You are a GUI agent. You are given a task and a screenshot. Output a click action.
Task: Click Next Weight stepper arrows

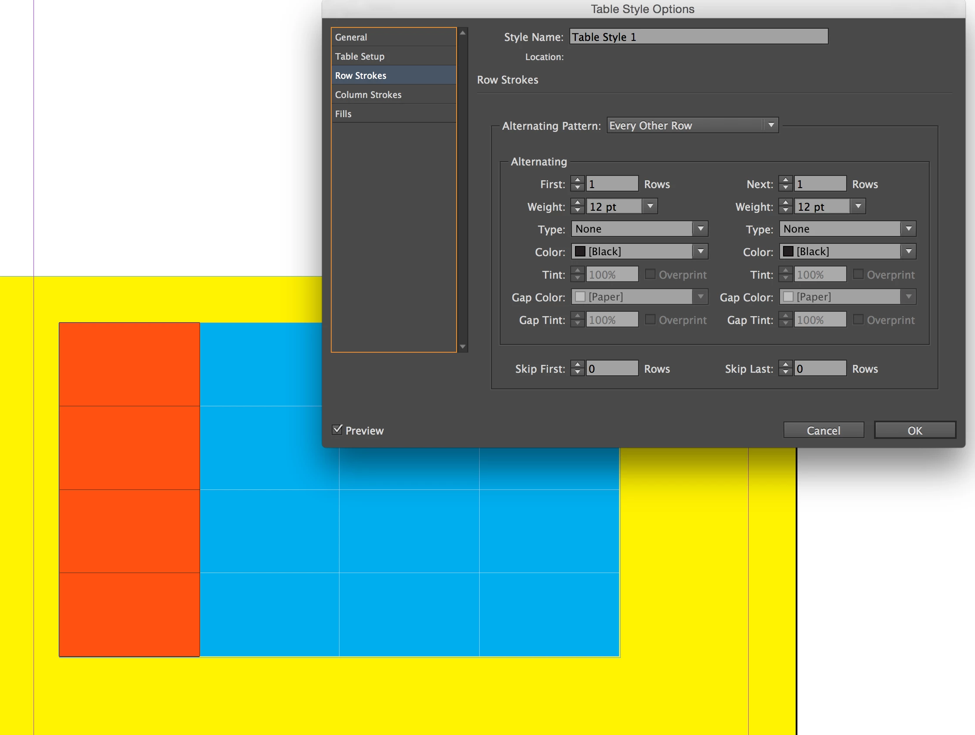[786, 206]
